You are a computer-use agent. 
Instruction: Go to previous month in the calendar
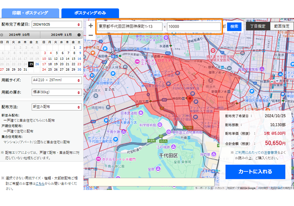[2, 35]
